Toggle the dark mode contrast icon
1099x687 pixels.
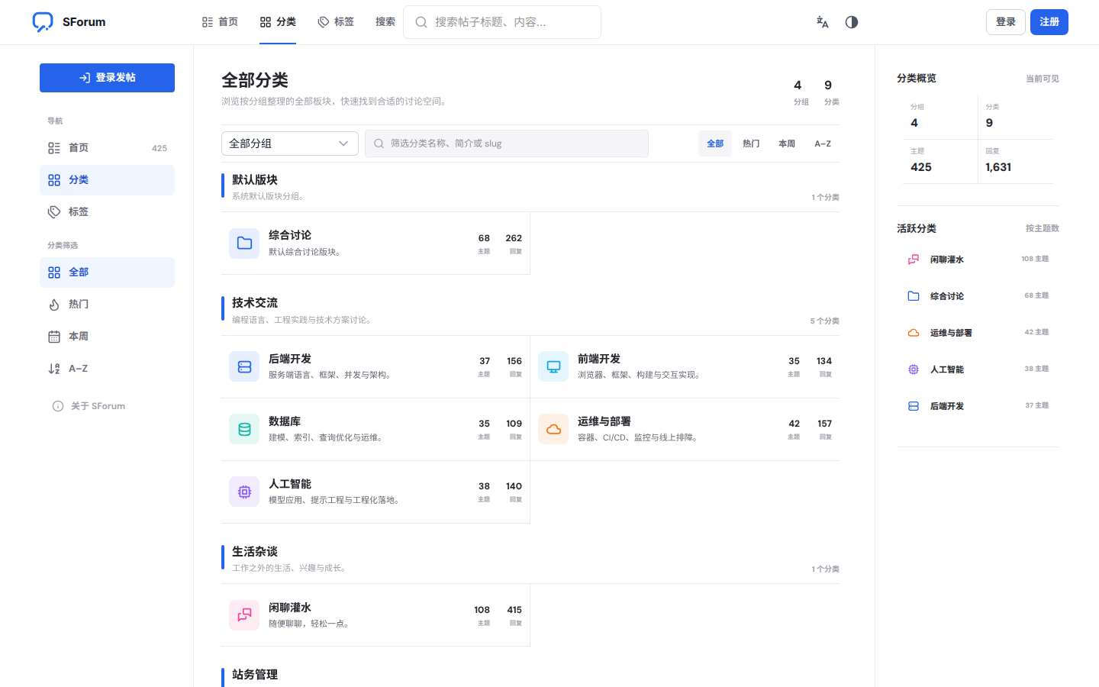click(852, 22)
